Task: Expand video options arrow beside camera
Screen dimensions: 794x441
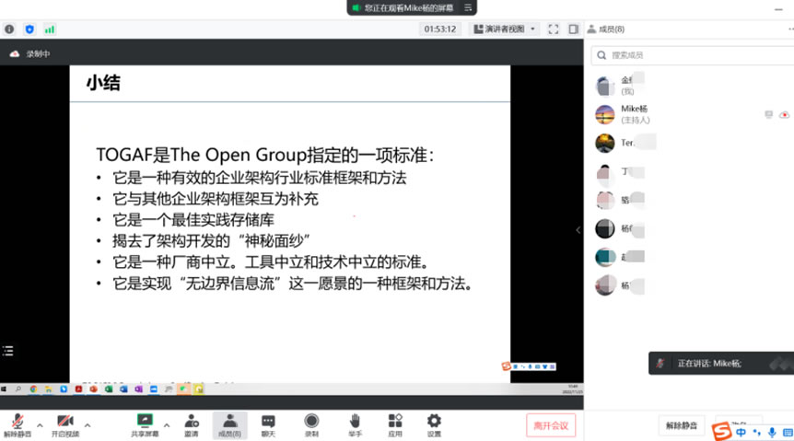Action: click(88, 425)
